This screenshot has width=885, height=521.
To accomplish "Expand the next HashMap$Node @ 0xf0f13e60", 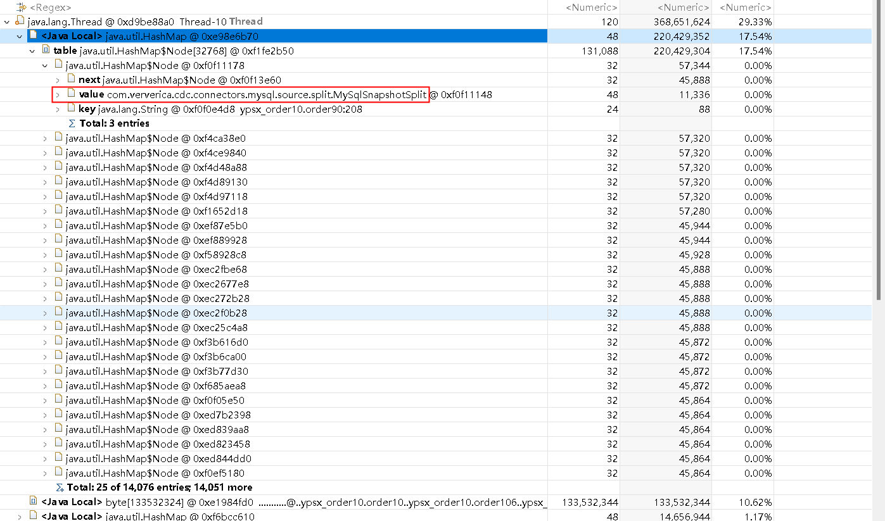I will point(58,80).
